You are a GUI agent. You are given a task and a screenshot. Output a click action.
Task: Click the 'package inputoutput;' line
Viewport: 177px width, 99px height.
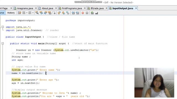click(x=20, y=20)
